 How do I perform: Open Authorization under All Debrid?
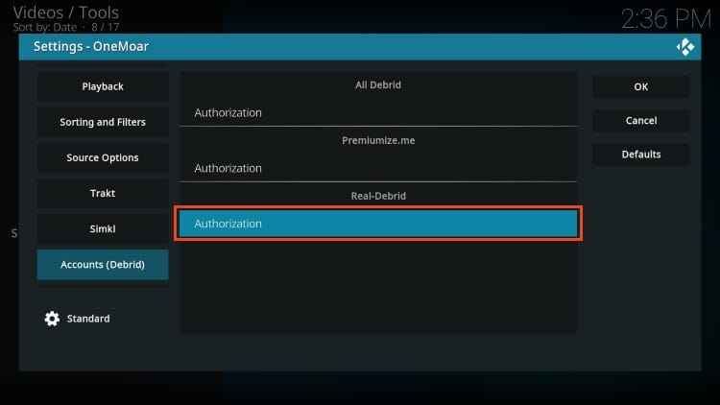click(x=378, y=112)
